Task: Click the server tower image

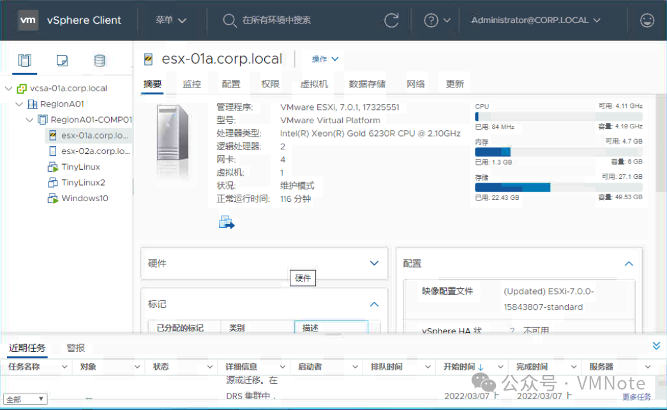Action: coord(173,133)
